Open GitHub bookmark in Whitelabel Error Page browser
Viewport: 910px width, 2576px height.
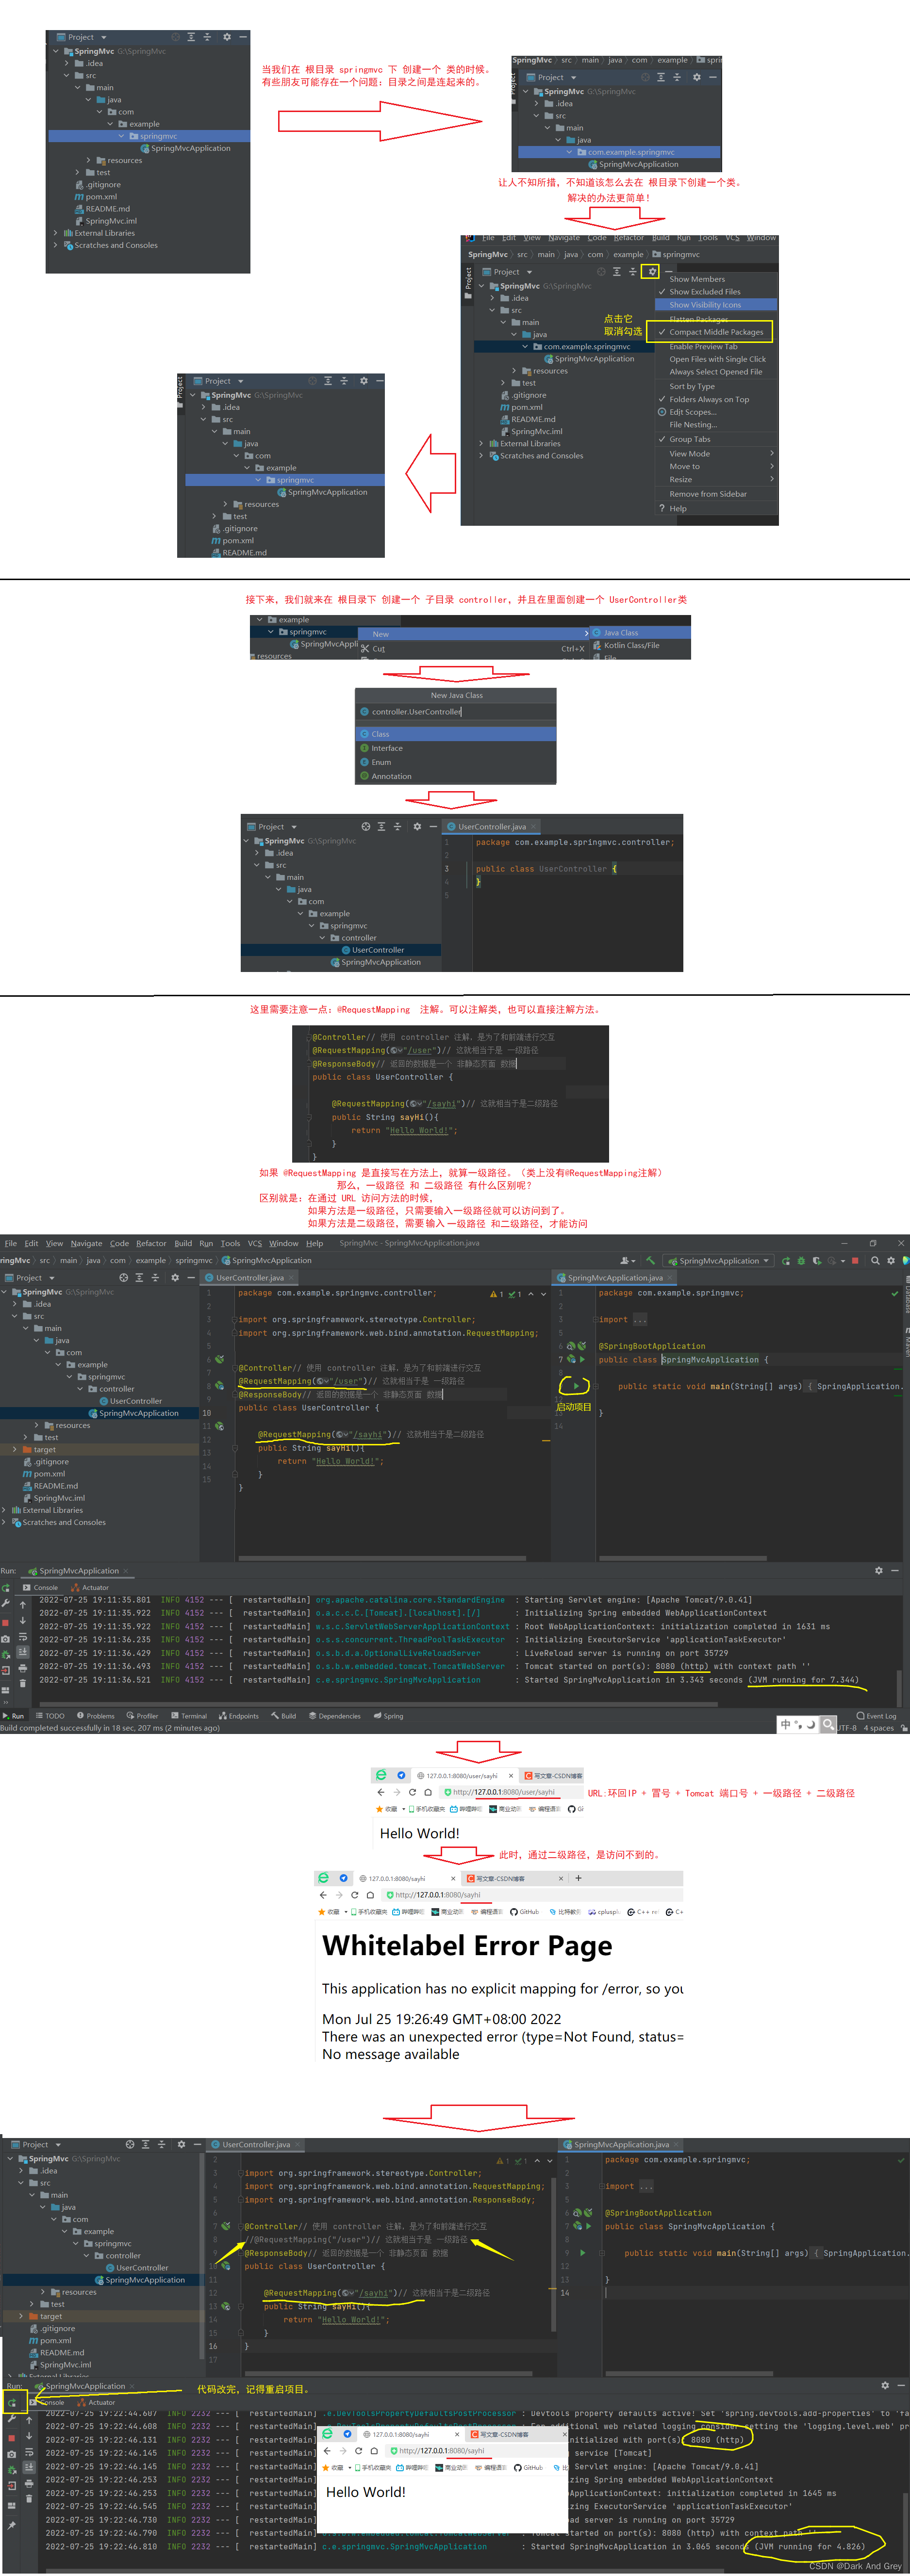pyautogui.click(x=525, y=1911)
